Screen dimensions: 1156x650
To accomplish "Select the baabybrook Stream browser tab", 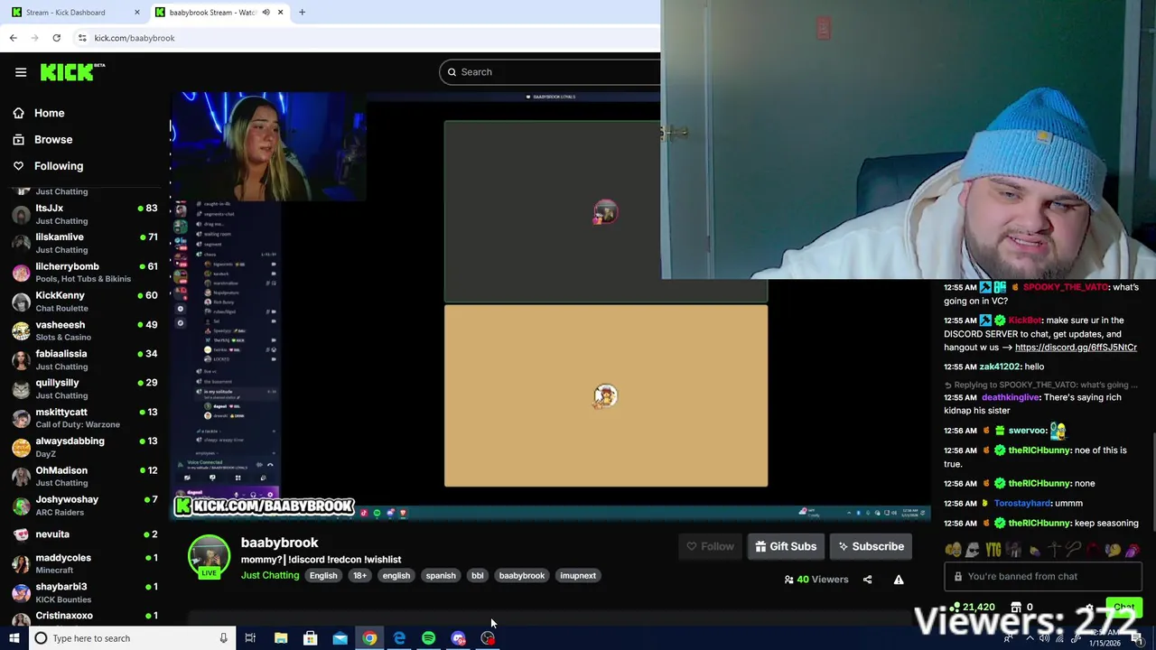I will click(x=212, y=13).
